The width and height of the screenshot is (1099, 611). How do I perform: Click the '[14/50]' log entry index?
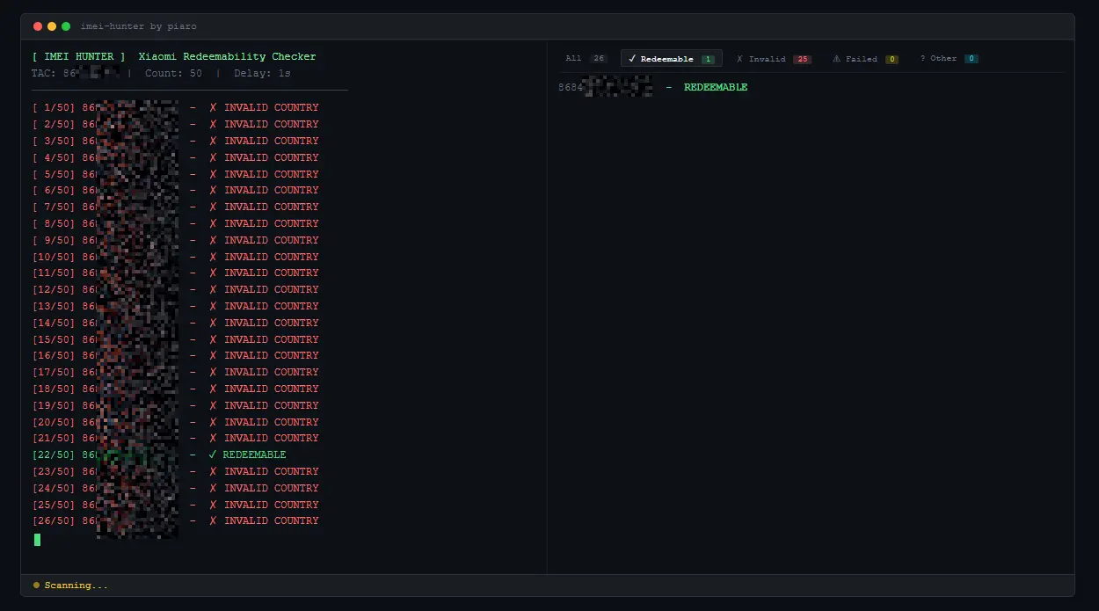pyautogui.click(x=55, y=323)
